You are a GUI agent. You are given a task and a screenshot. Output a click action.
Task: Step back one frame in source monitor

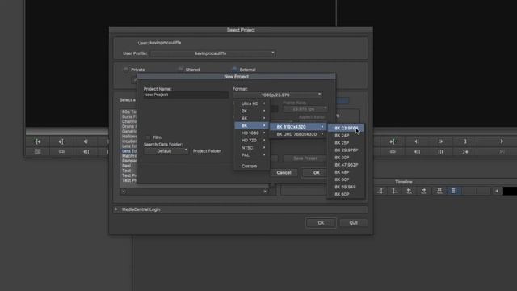(86, 141)
